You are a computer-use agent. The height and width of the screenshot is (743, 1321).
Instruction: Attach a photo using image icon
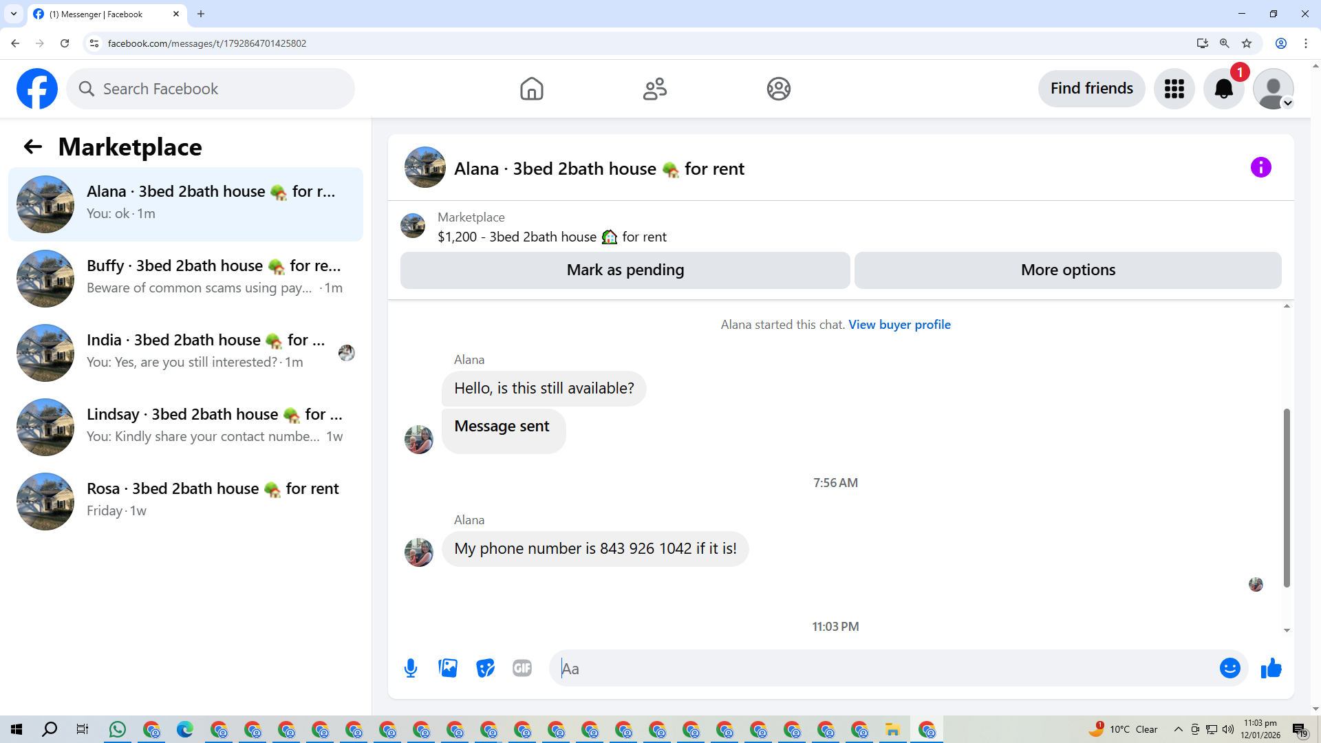448,668
